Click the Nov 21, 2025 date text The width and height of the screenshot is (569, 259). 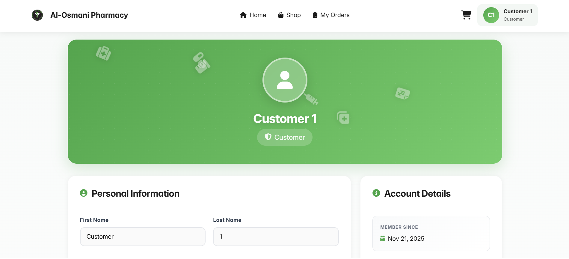[406, 239]
